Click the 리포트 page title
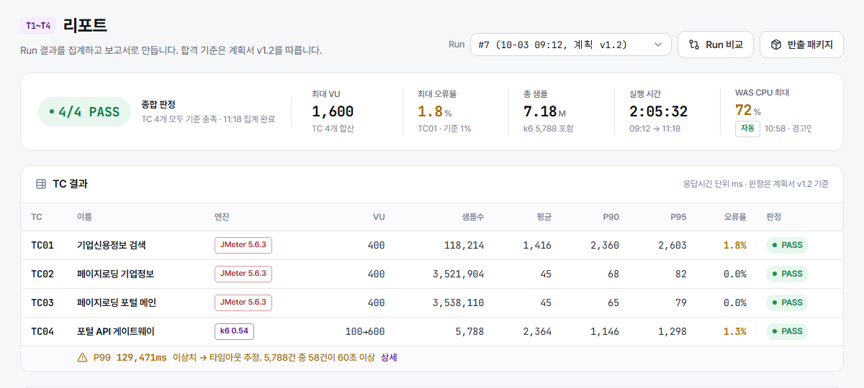Screen dimensions: 864x388 click(85, 25)
